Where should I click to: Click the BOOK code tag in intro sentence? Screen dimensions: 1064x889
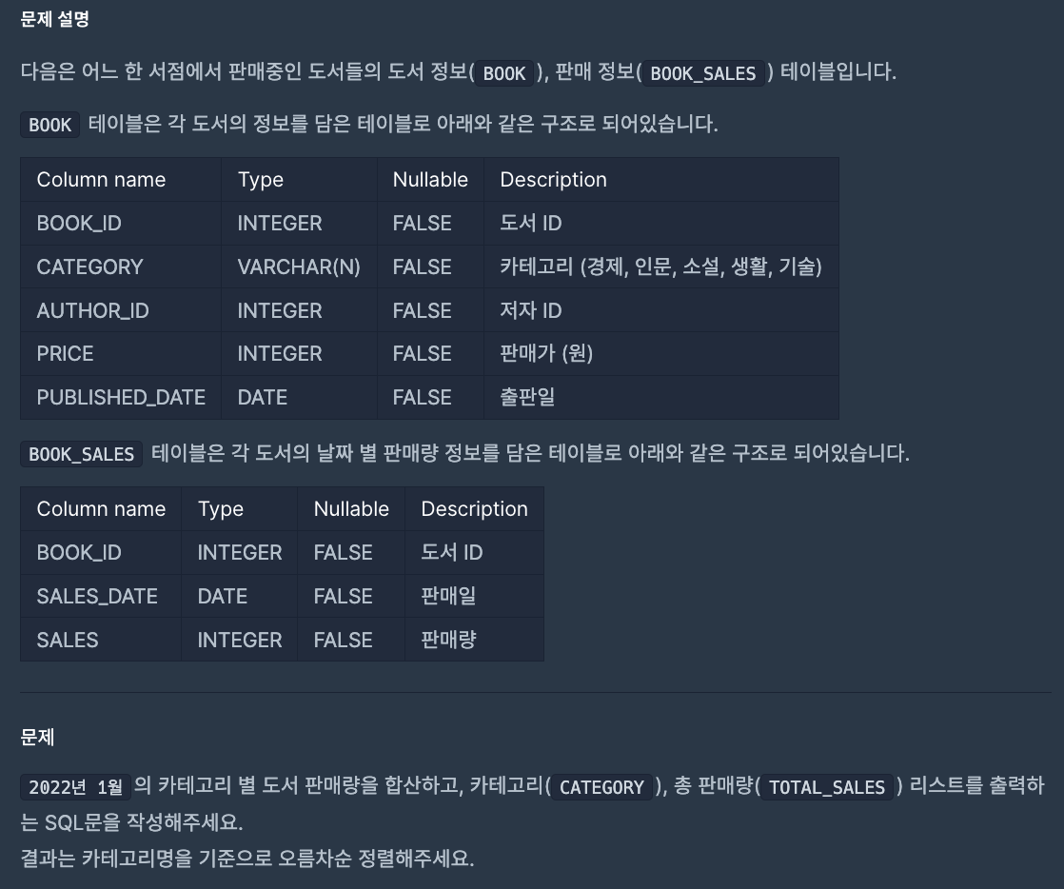point(504,72)
